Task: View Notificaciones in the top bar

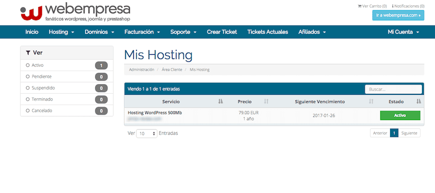Action: [408, 6]
